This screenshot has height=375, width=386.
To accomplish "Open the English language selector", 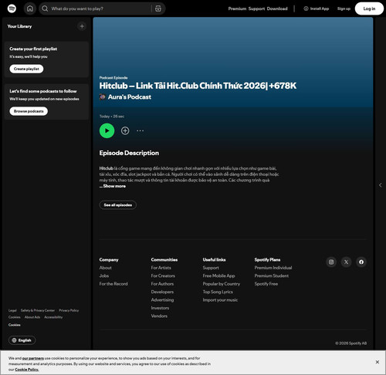I will click(22, 340).
